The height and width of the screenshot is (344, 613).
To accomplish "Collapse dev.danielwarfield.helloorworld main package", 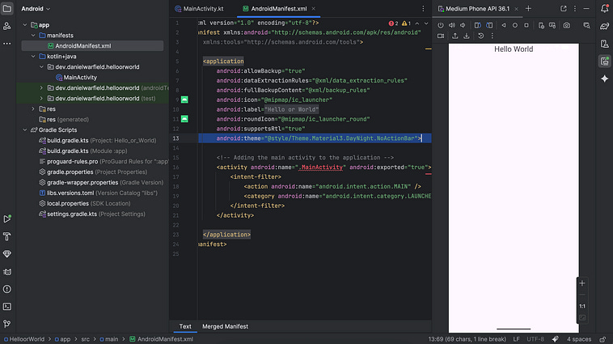I will (41, 67).
